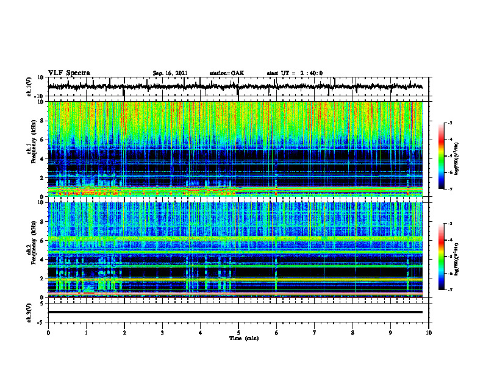Image resolution: width=483 pixels, height=373 pixels.
Task: Click time axis tick label "5"
Action: point(238,333)
